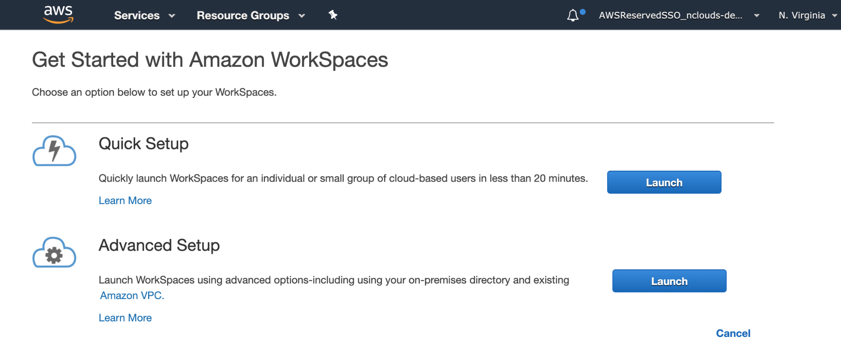The width and height of the screenshot is (841, 363).
Task: Open the Amazon VPC link
Action: [132, 296]
